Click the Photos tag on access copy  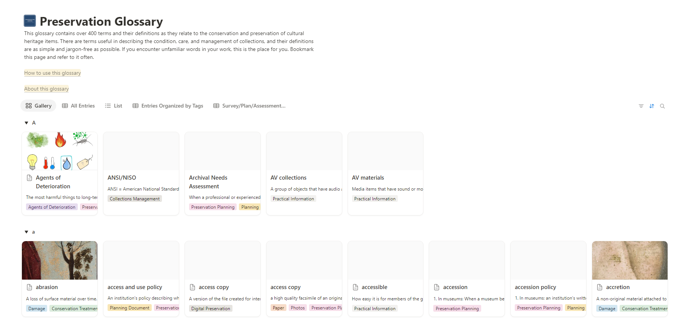click(298, 308)
